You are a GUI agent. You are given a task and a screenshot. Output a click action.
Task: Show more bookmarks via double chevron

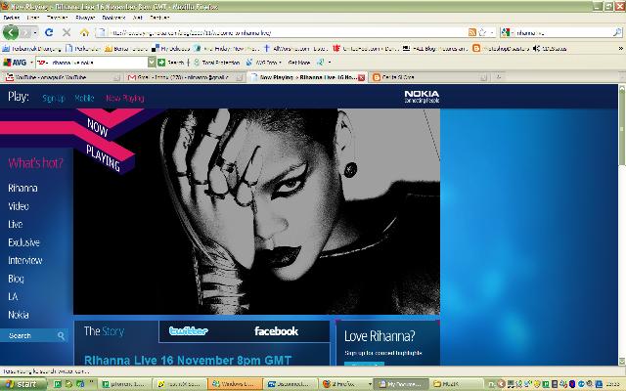(621, 48)
